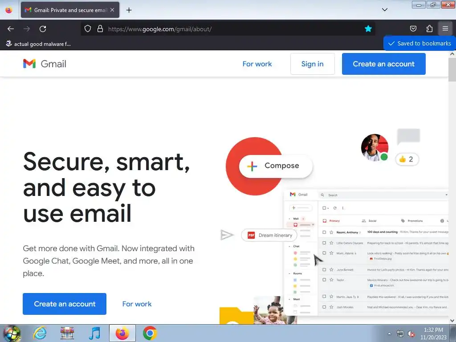Launch Google Chrome from the taskbar

[x=150, y=333]
